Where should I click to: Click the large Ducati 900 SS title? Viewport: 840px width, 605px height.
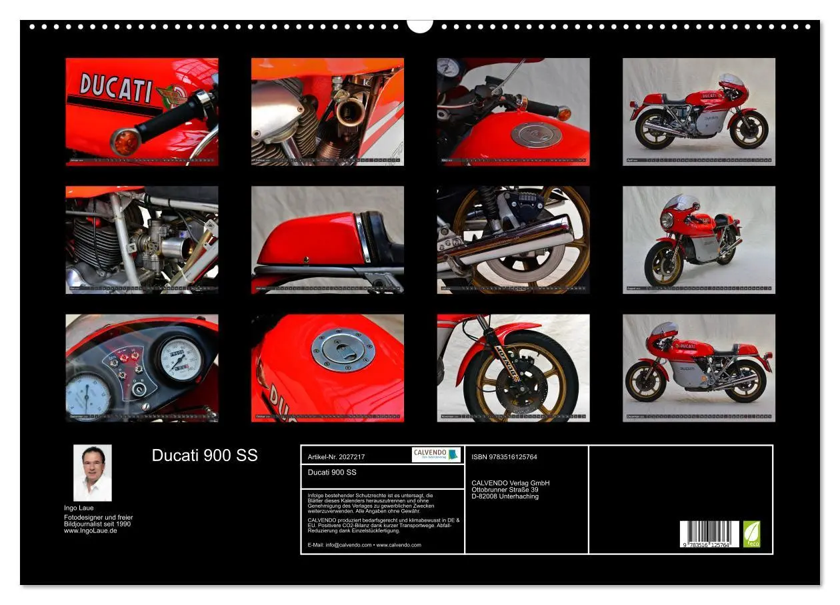(205, 456)
